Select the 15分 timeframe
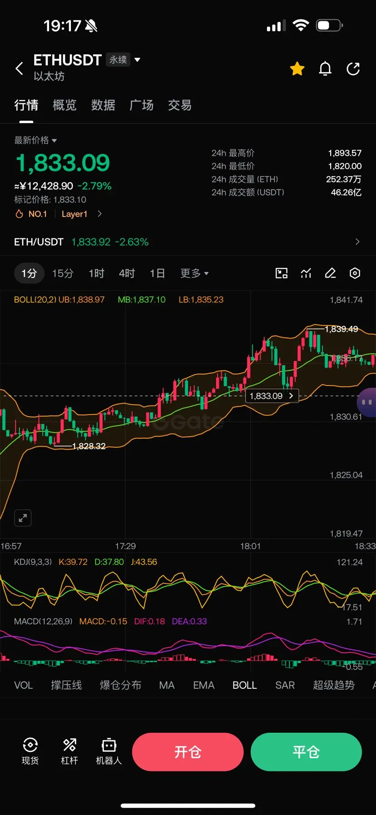The image size is (376, 815). click(63, 273)
